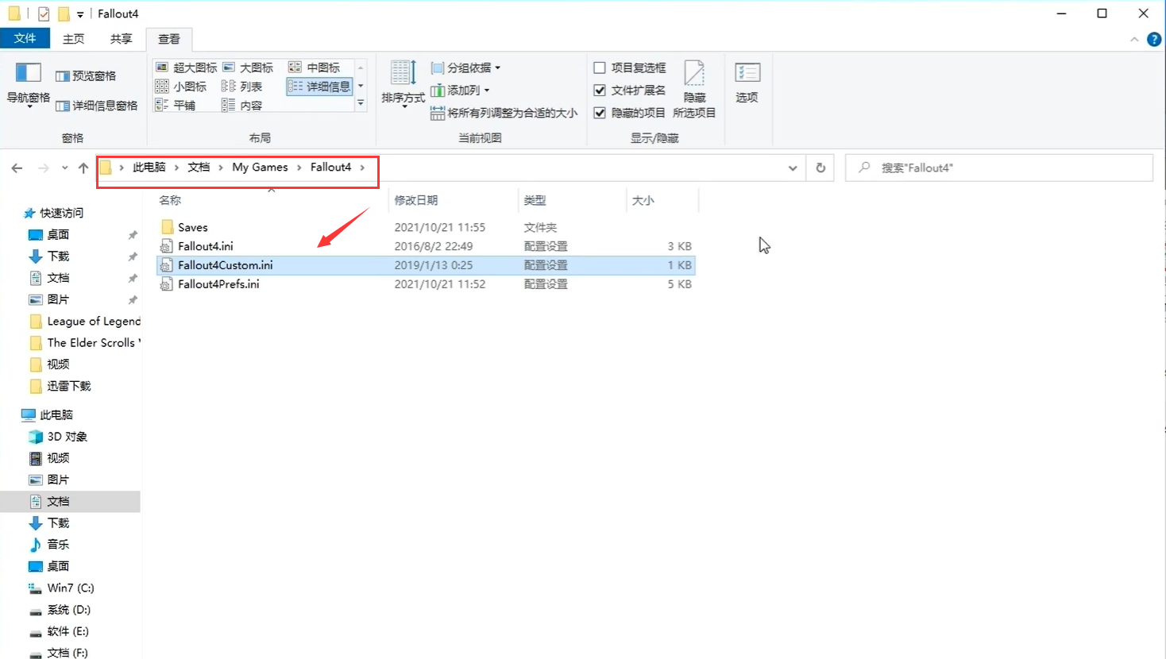Refresh the current folder
This screenshot has height=659, width=1166.
click(820, 168)
